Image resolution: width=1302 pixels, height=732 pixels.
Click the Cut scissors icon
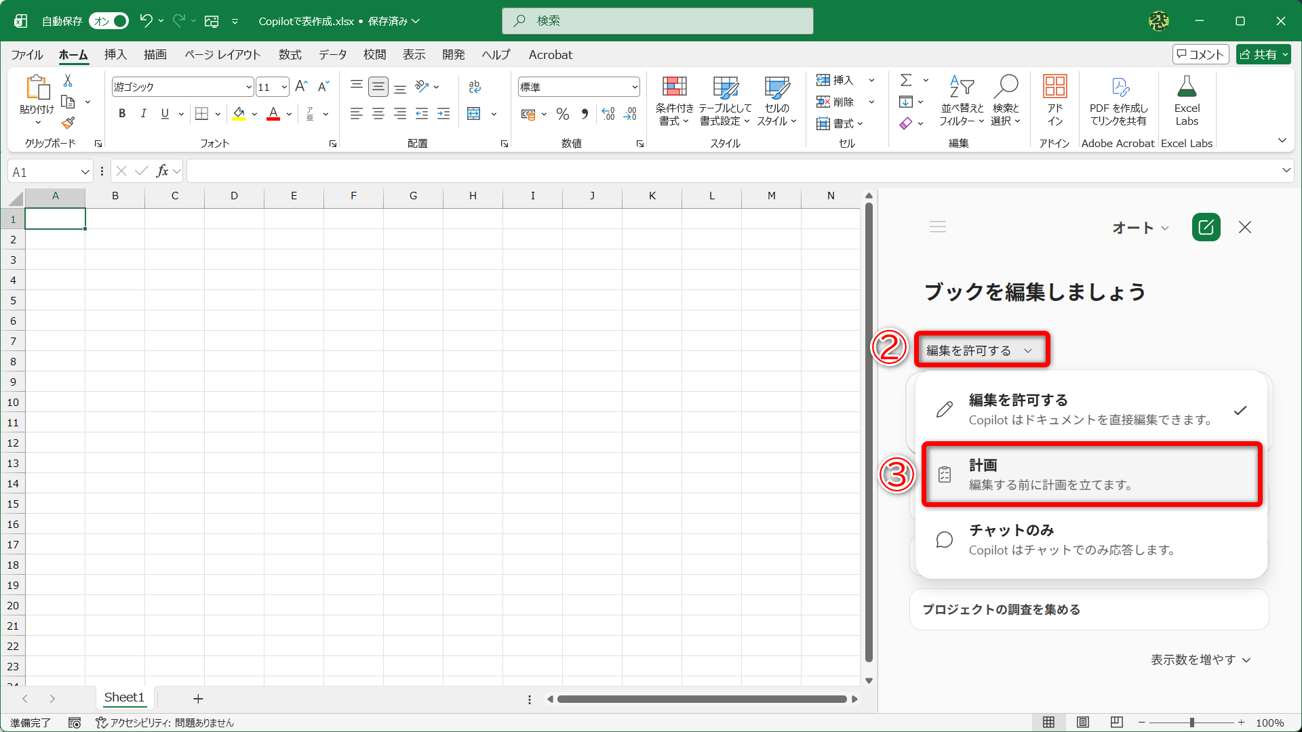point(68,81)
